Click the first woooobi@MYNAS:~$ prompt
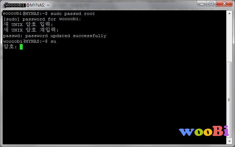This screenshot has width=235, height=147. tap(25, 14)
